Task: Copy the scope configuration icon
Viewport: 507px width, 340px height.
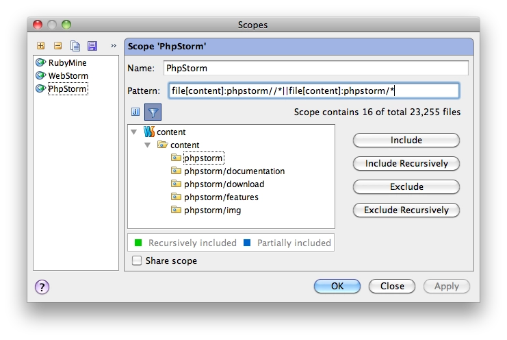Action: coord(75,46)
